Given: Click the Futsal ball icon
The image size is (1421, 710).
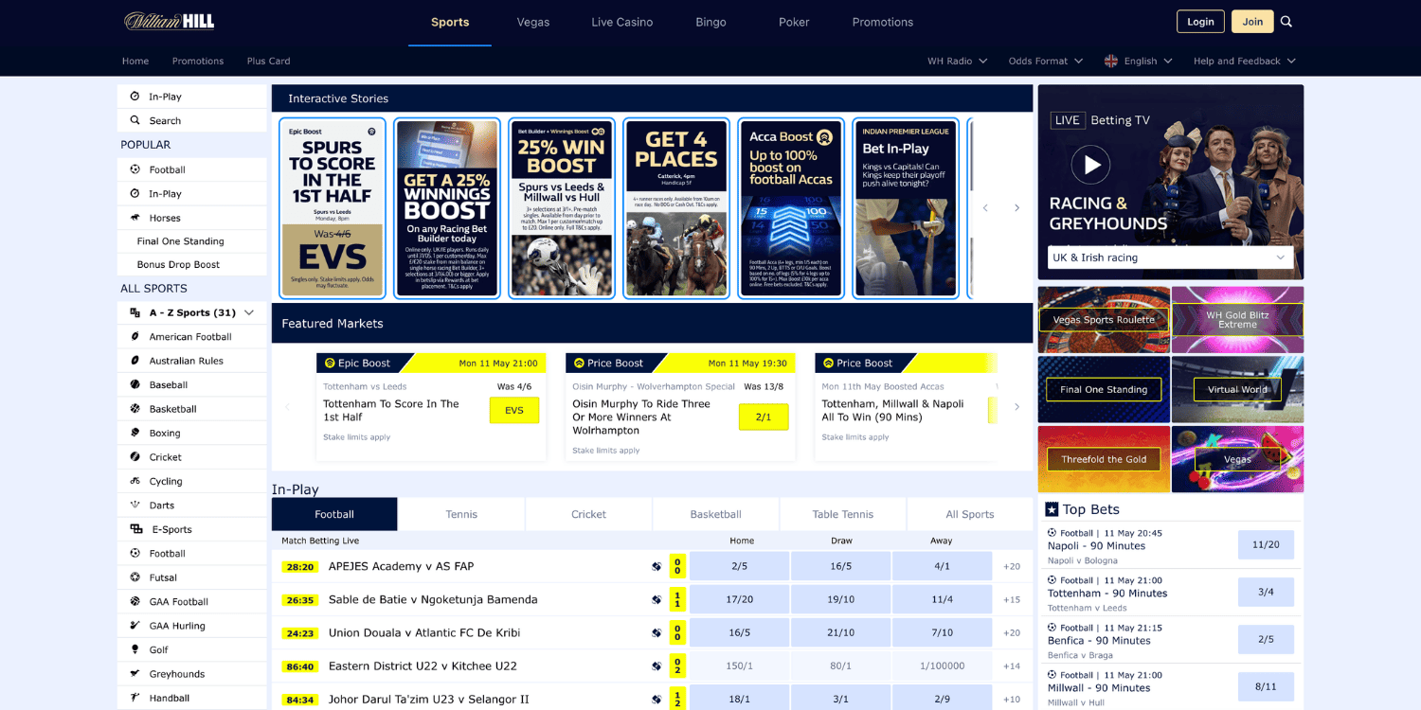Looking at the screenshot, I should [x=135, y=577].
